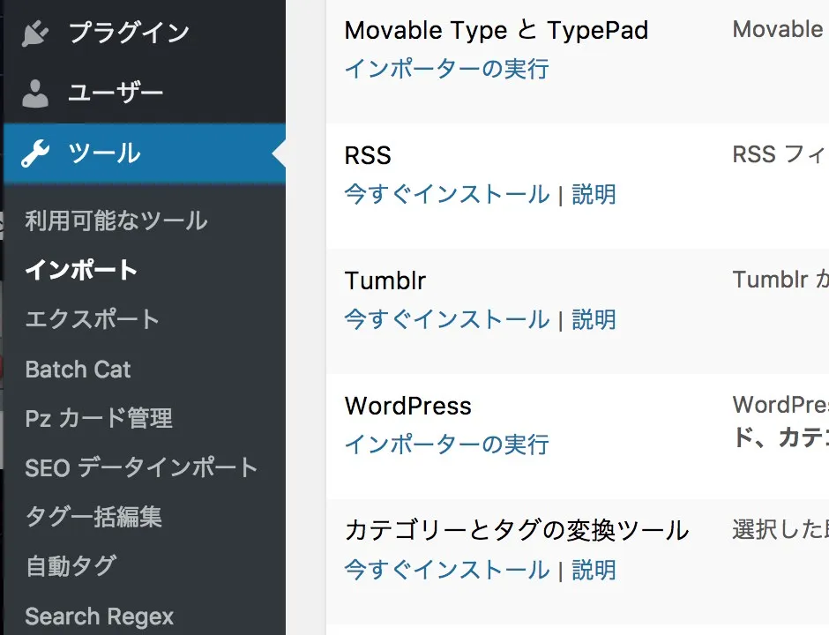View 説明 for category tag converter
This screenshot has width=829, height=635.
[594, 570]
